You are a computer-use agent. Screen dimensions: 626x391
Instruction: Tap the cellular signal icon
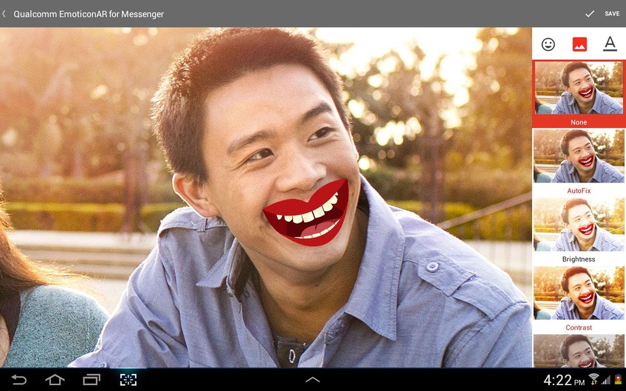coord(606,380)
